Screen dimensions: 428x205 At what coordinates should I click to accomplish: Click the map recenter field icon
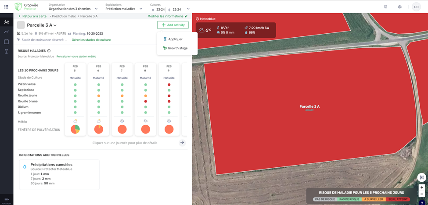421,177
